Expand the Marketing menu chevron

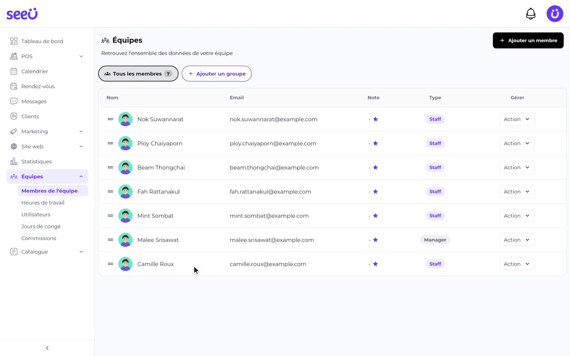pos(81,131)
